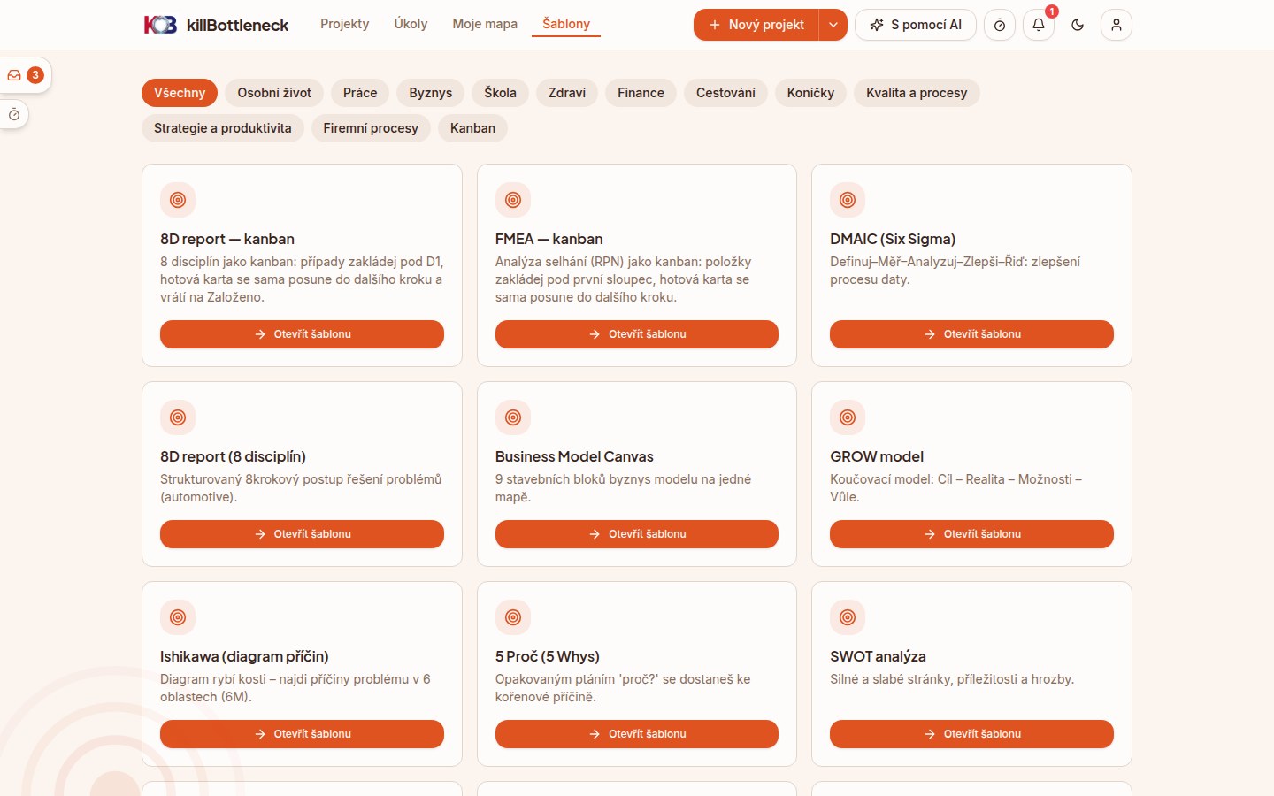Filter templates by Koníčky
The width and height of the screenshot is (1274, 796).
pos(810,93)
